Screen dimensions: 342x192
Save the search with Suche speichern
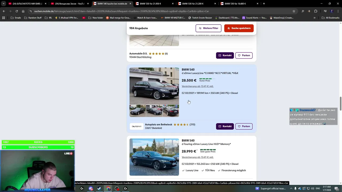[x=239, y=28]
